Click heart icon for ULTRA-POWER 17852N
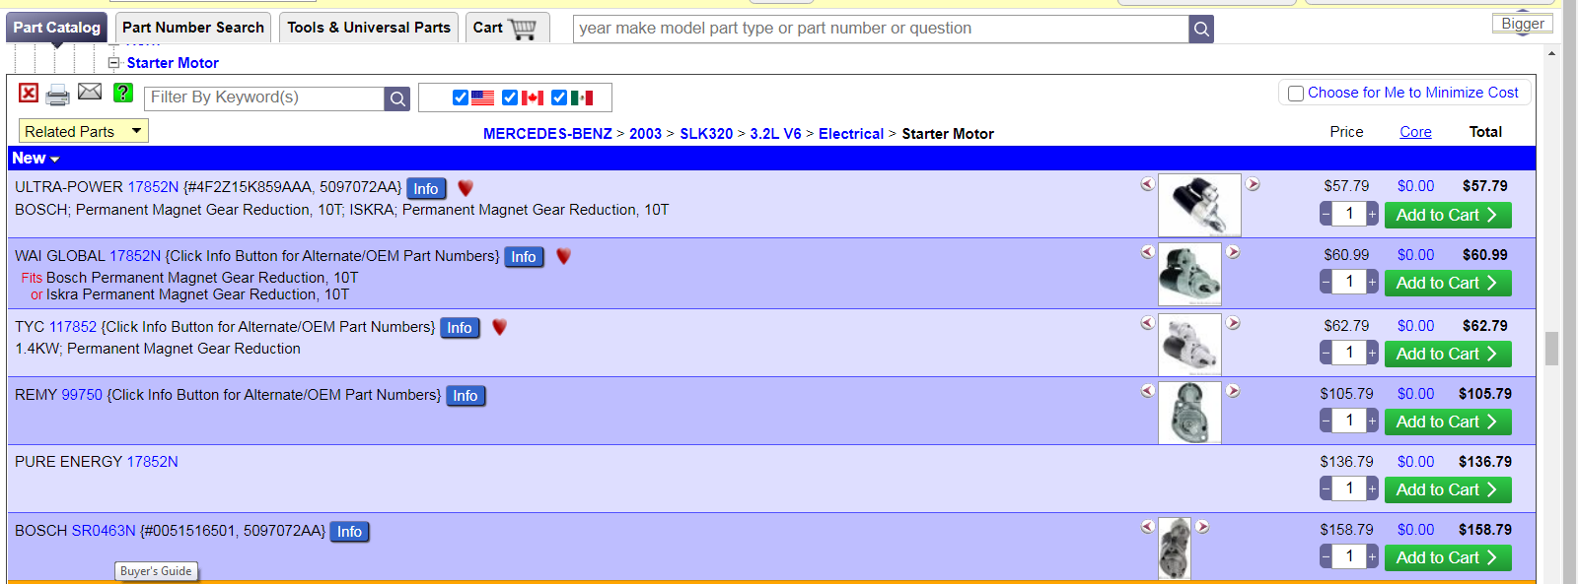Image resolution: width=1578 pixels, height=584 pixels. (466, 188)
